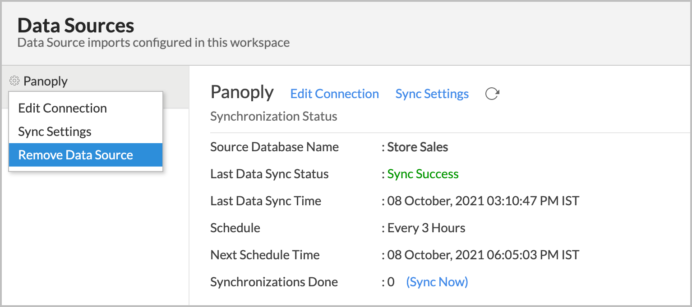Open the blue Edit Connection link
The height and width of the screenshot is (307, 692).
pyautogui.click(x=335, y=94)
